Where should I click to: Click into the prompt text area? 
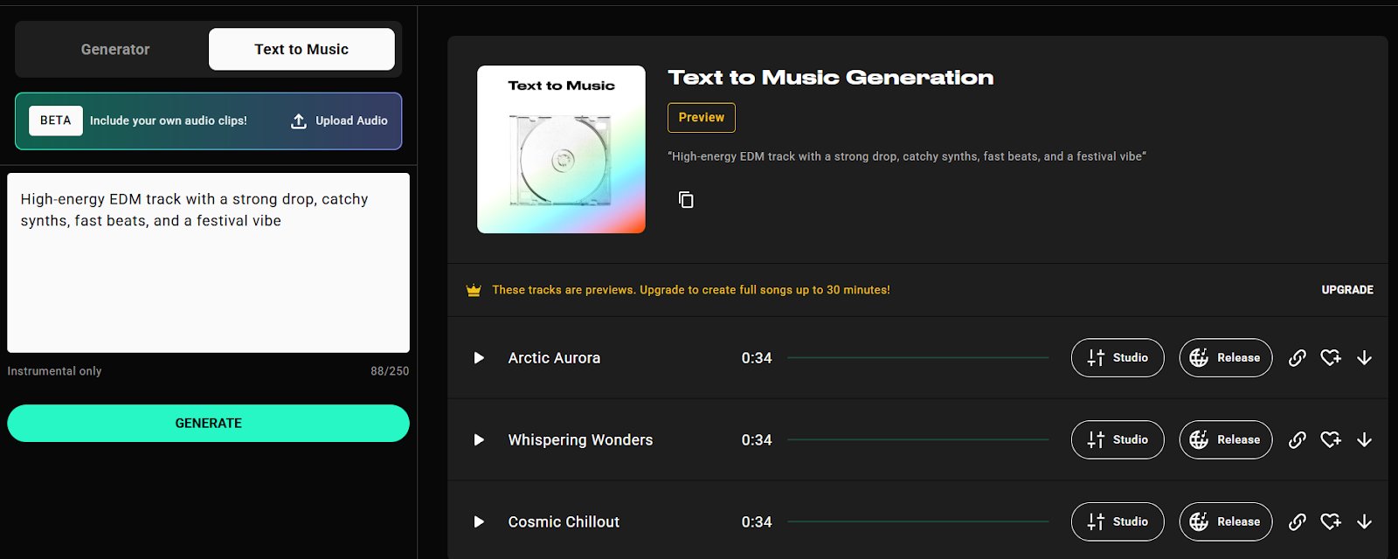click(x=208, y=263)
